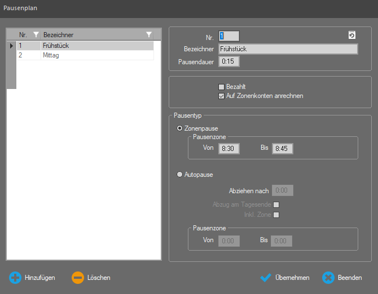The image size is (378, 294).
Task: Open the filter icon on Nr. column
Action: (x=36, y=35)
